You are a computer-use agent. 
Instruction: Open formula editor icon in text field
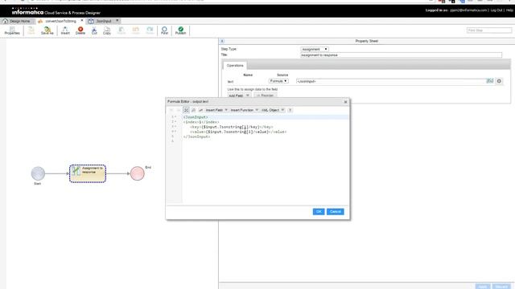(490, 81)
